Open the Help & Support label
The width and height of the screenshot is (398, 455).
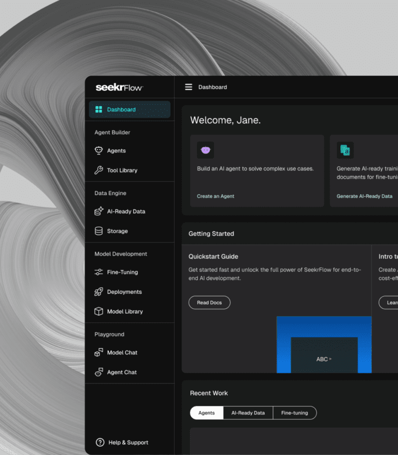(x=128, y=442)
